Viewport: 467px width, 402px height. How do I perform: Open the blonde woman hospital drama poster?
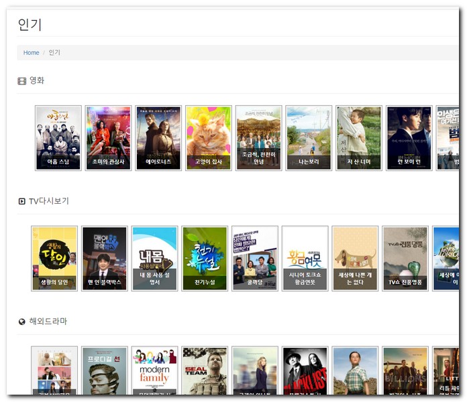[255, 371]
